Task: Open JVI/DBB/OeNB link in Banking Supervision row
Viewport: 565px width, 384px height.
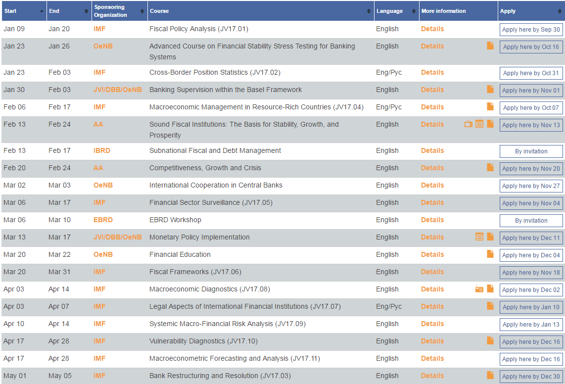Action: coord(117,90)
